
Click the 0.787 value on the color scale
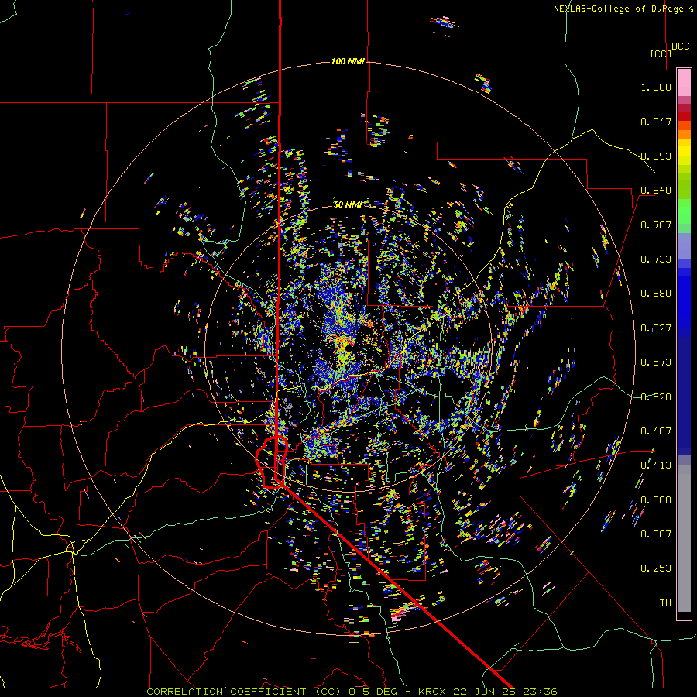pyautogui.click(x=656, y=225)
